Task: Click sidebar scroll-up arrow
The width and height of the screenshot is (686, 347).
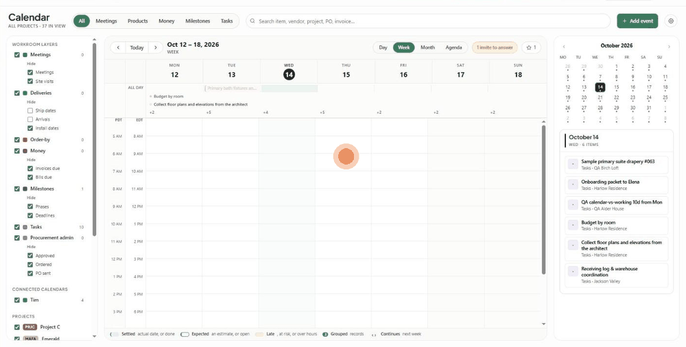Action: point(95,40)
